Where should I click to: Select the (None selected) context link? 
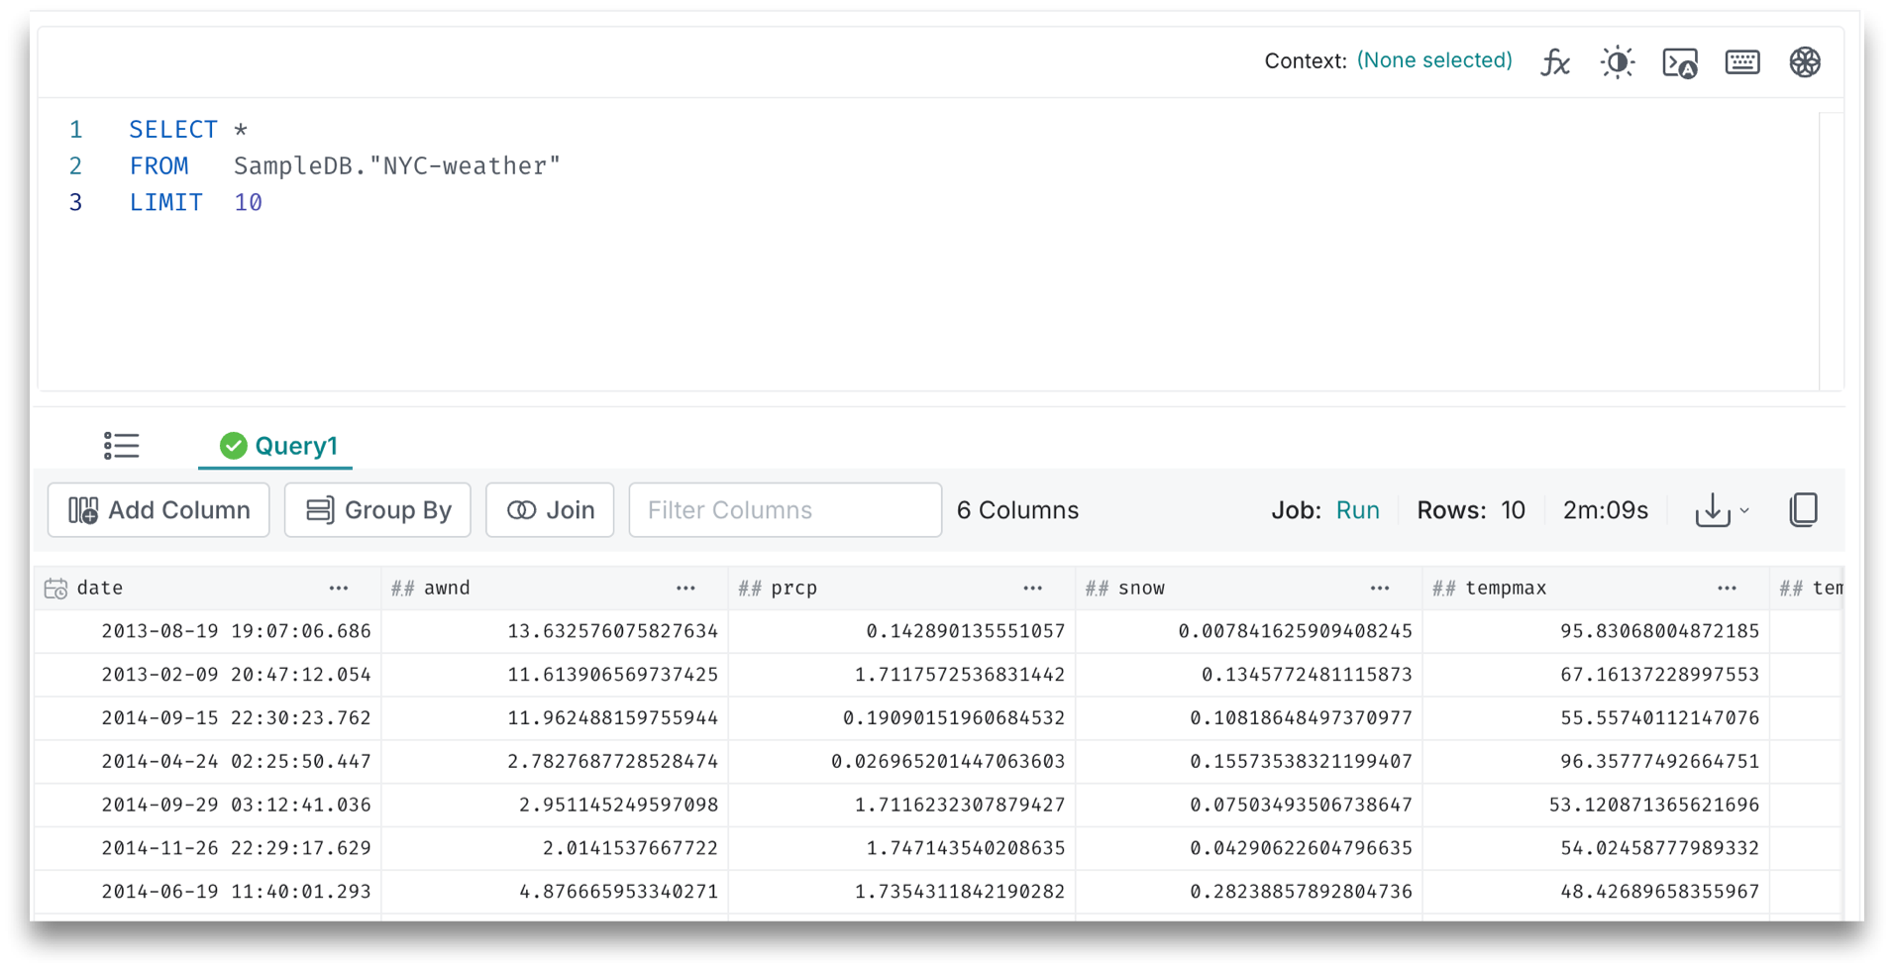pyautogui.click(x=1433, y=60)
